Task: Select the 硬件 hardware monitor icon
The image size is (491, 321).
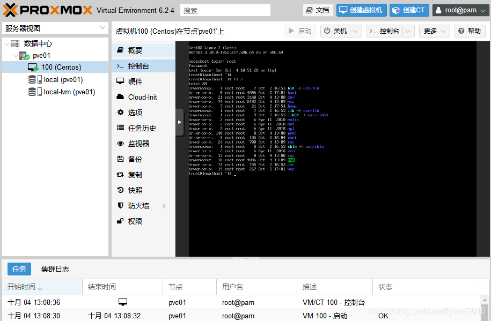Action: 120,81
